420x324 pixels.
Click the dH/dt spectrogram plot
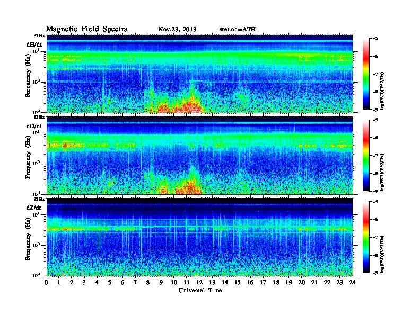click(199, 74)
